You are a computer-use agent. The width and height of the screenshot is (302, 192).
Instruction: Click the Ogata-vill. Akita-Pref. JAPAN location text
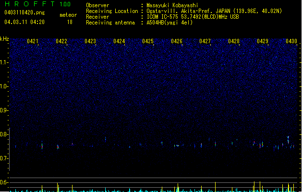click(x=214, y=11)
